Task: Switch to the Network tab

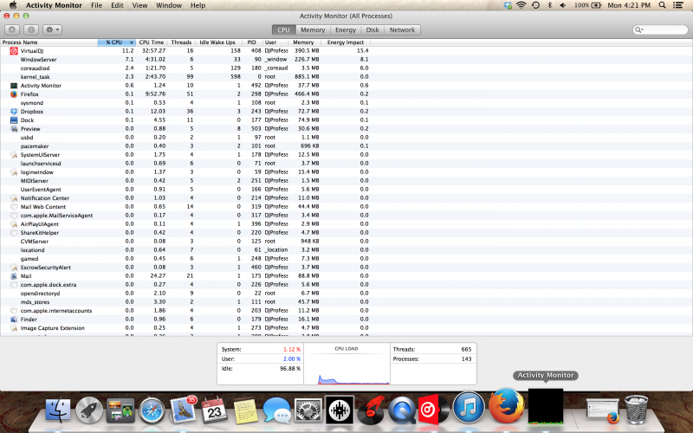Action: tap(402, 29)
